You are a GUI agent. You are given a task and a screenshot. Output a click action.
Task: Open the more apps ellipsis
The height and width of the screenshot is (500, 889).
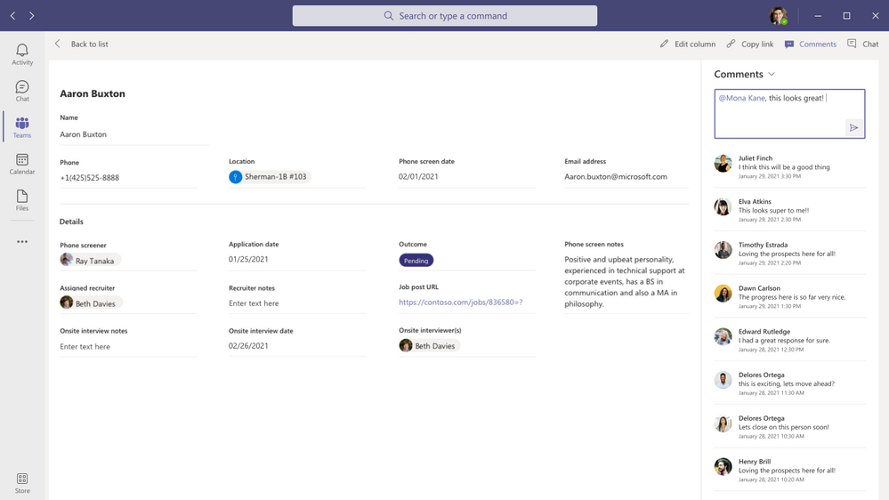coord(22,241)
